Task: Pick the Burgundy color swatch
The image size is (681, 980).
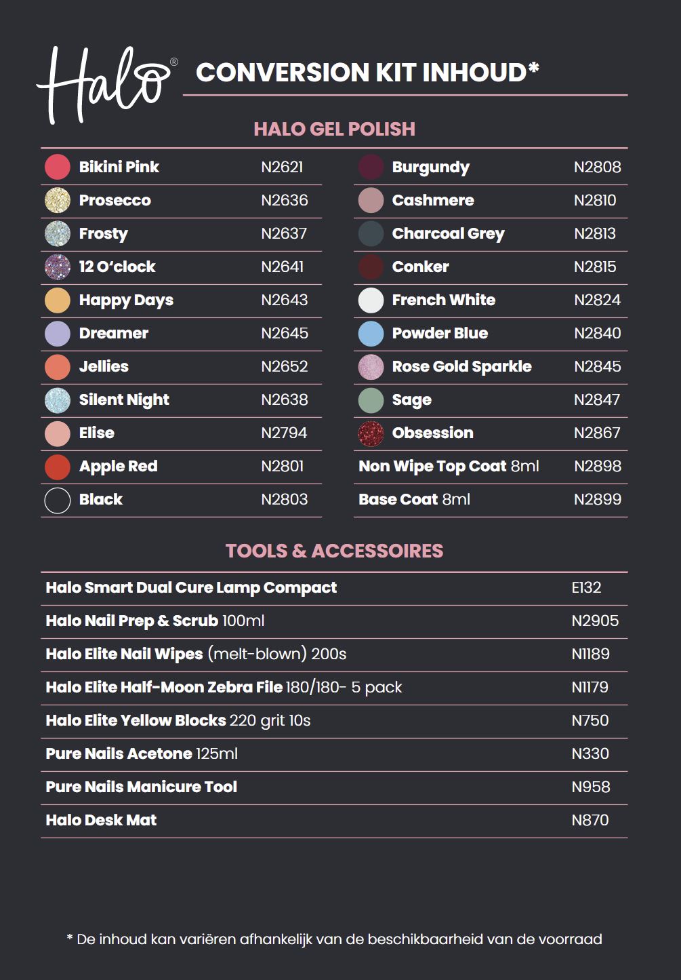Action: [x=371, y=167]
